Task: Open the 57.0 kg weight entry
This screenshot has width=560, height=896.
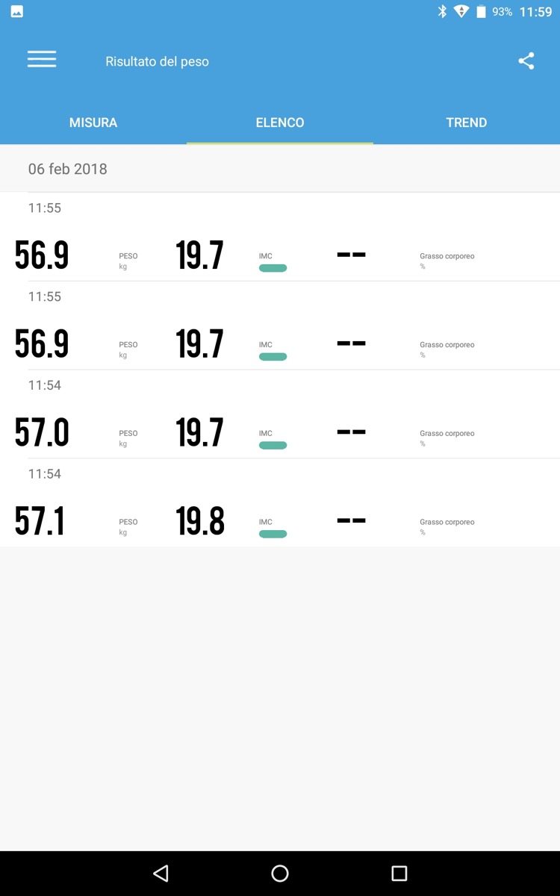Action: click(x=42, y=432)
